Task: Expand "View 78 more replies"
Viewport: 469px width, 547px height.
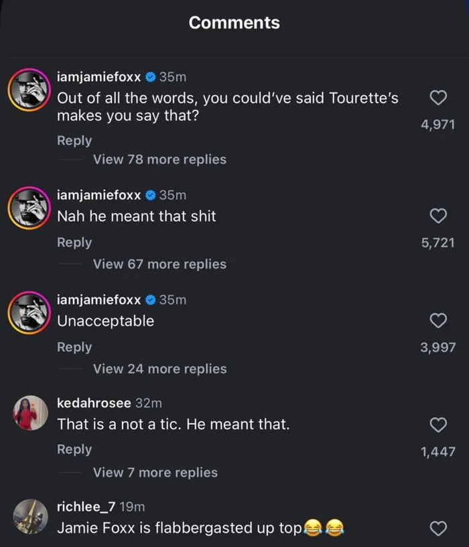Action: coord(159,160)
